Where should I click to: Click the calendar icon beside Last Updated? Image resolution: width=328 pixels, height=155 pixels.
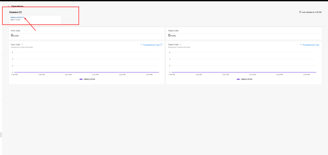pyautogui.click(x=300, y=12)
